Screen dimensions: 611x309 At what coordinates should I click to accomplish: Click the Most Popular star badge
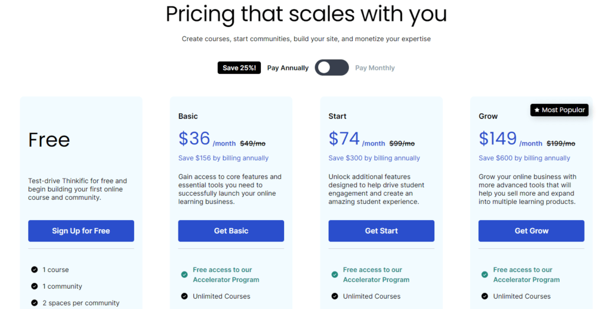[560, 110]
